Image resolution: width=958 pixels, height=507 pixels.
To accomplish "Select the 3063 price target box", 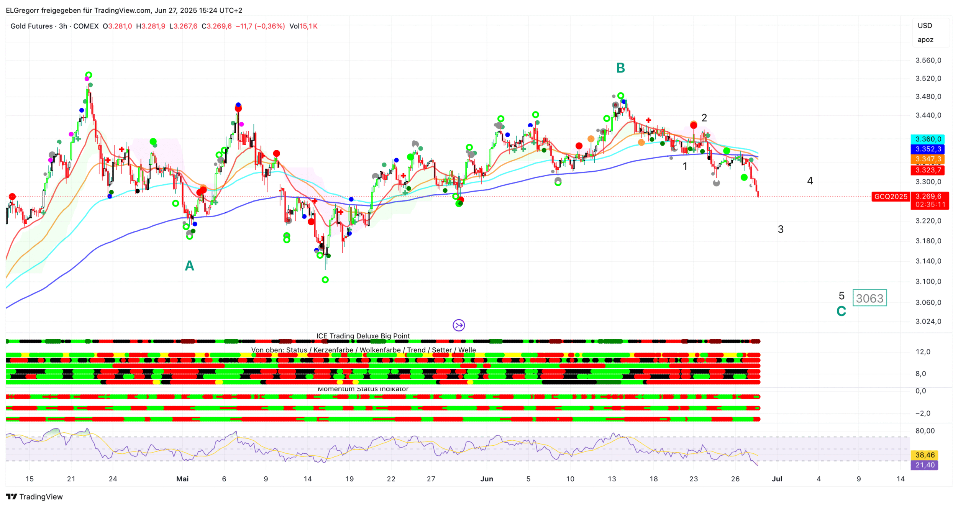I will tap(869, 298).
